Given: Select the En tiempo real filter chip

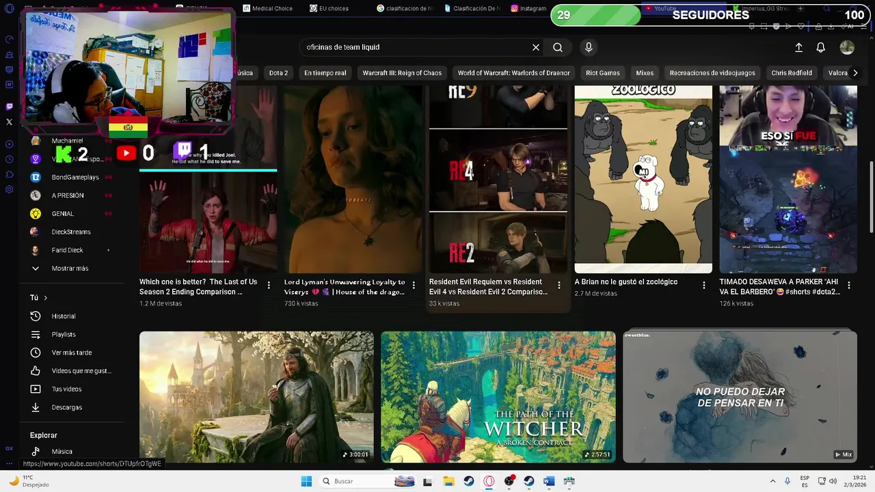Looking at the screenshot, I should pyautogui.click(x=325, y=73).
